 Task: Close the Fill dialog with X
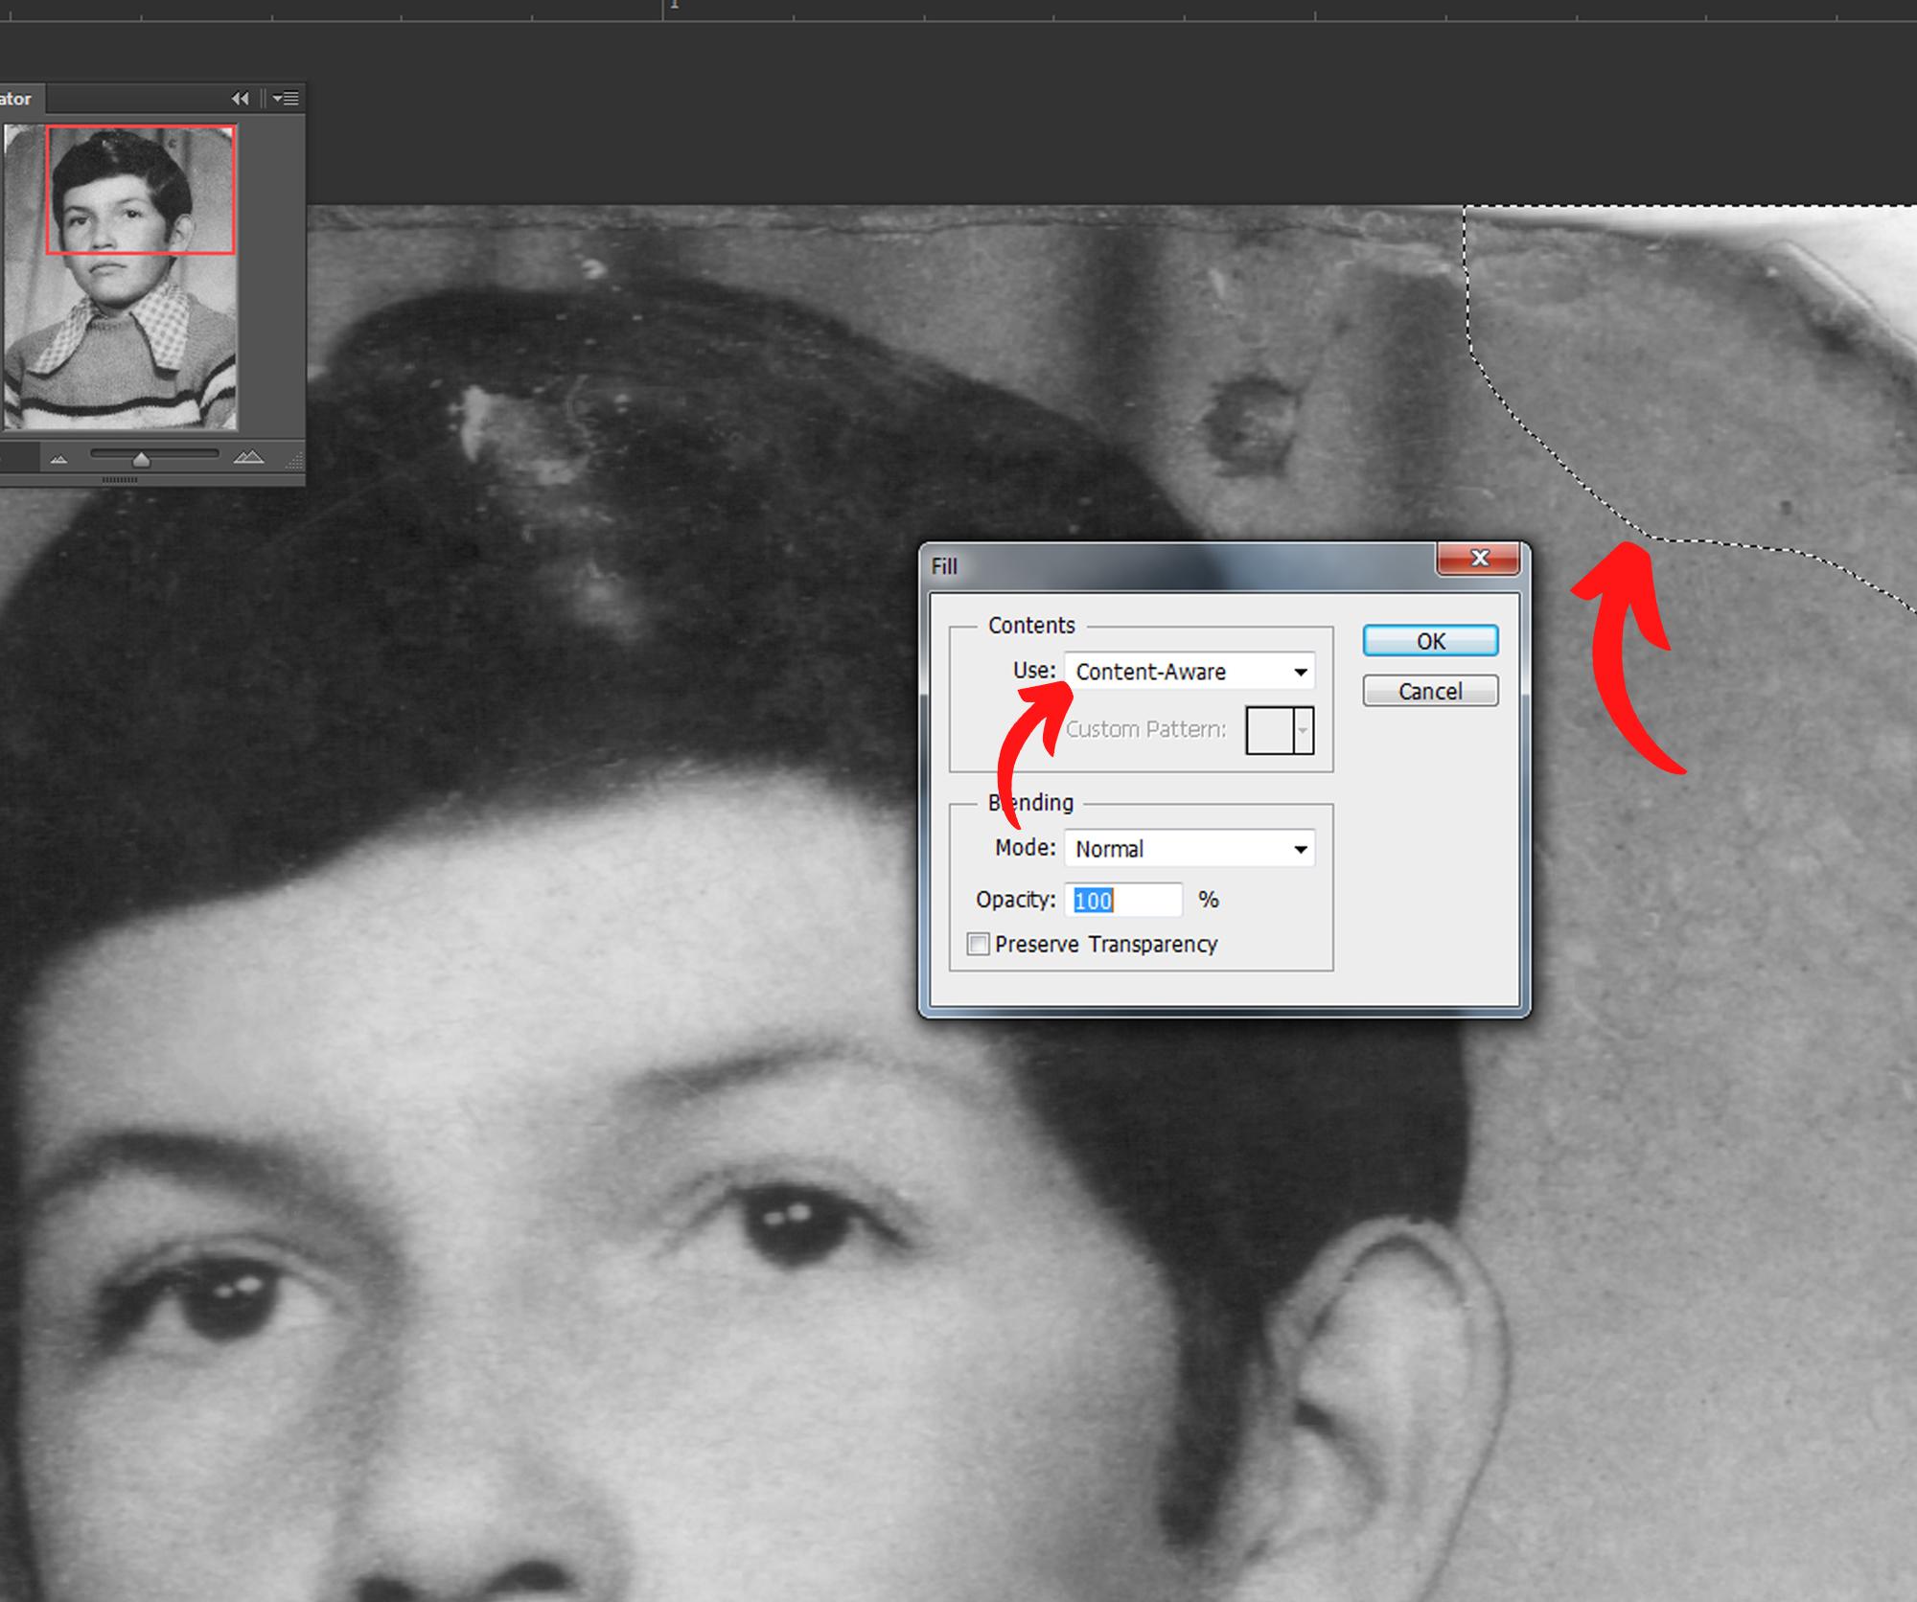click(x=1478, y=559)
